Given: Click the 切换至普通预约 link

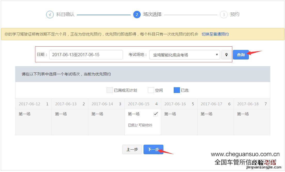Looking at the screenshot, I should tap(215, 34).
